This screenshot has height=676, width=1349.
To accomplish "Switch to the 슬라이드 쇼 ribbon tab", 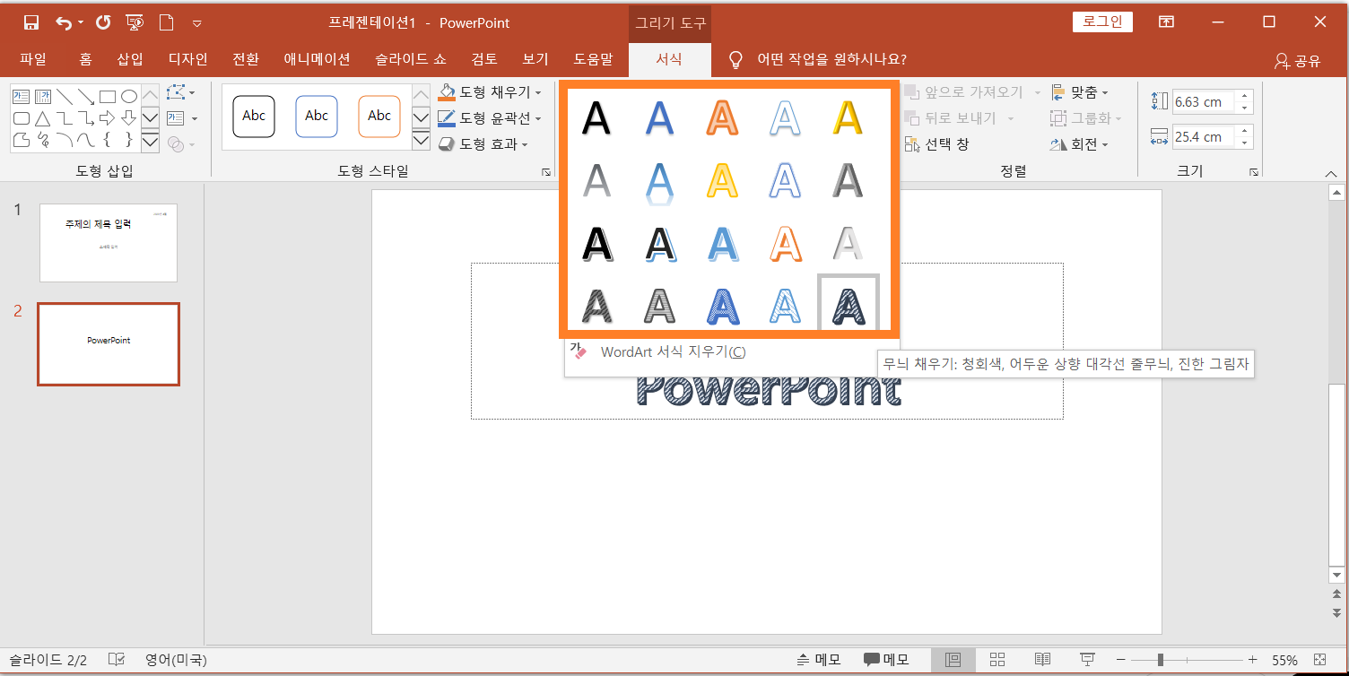I will 411,60.
